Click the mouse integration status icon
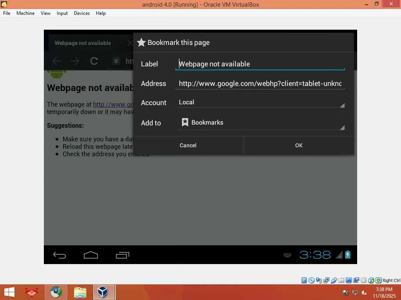 coord(371,280)
